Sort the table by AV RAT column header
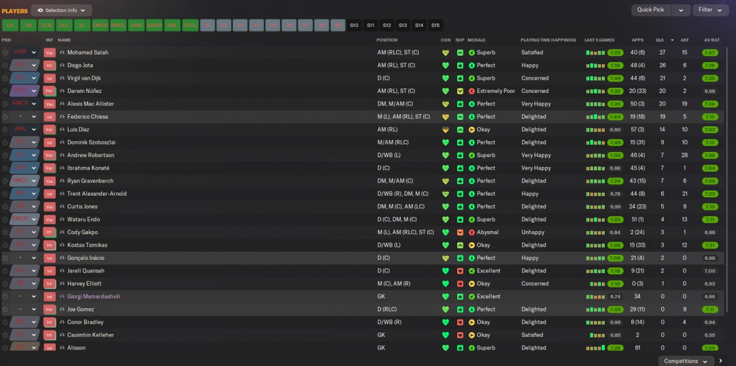Image resolution: width=736 pixels, height=366 pixels. [x=712, y=40]
